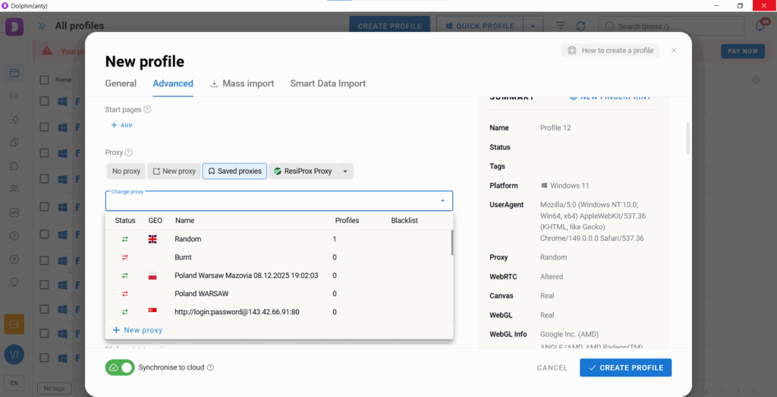Screen dimensions: 777x397
Task: Click the red status icon of Burnt proxy
Action: [x=125, y=257]
